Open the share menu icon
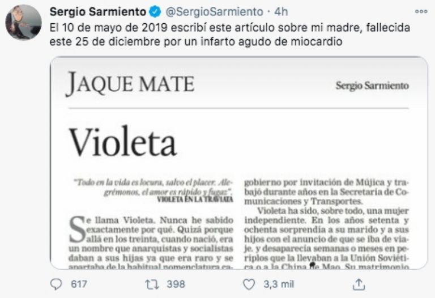The width and height of the screenshot is (435, 298). (x=357, y=283)
